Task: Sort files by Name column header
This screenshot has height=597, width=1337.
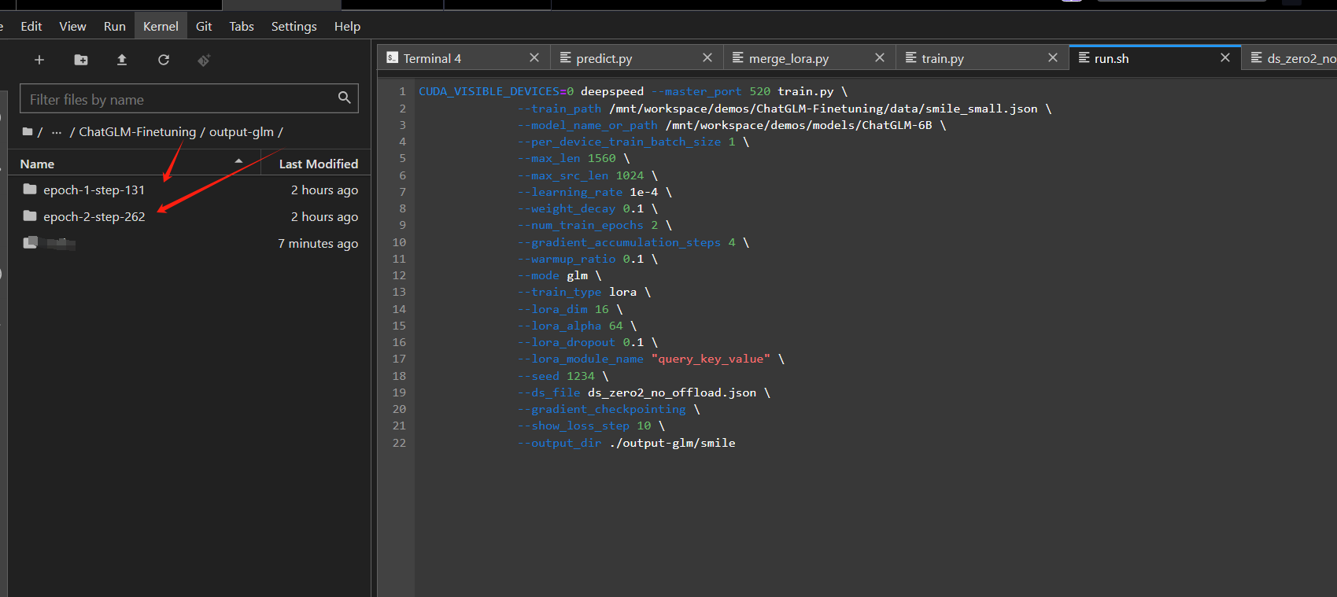Action: (134, 164)
